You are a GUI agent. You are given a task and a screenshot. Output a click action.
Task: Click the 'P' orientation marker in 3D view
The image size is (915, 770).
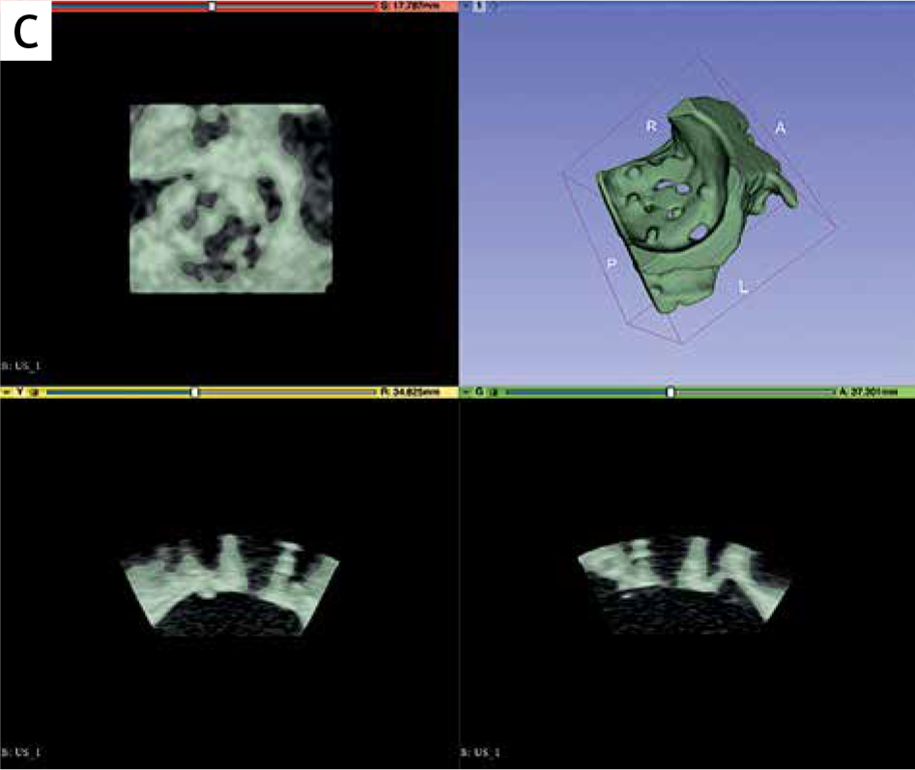tap(612, 263)
